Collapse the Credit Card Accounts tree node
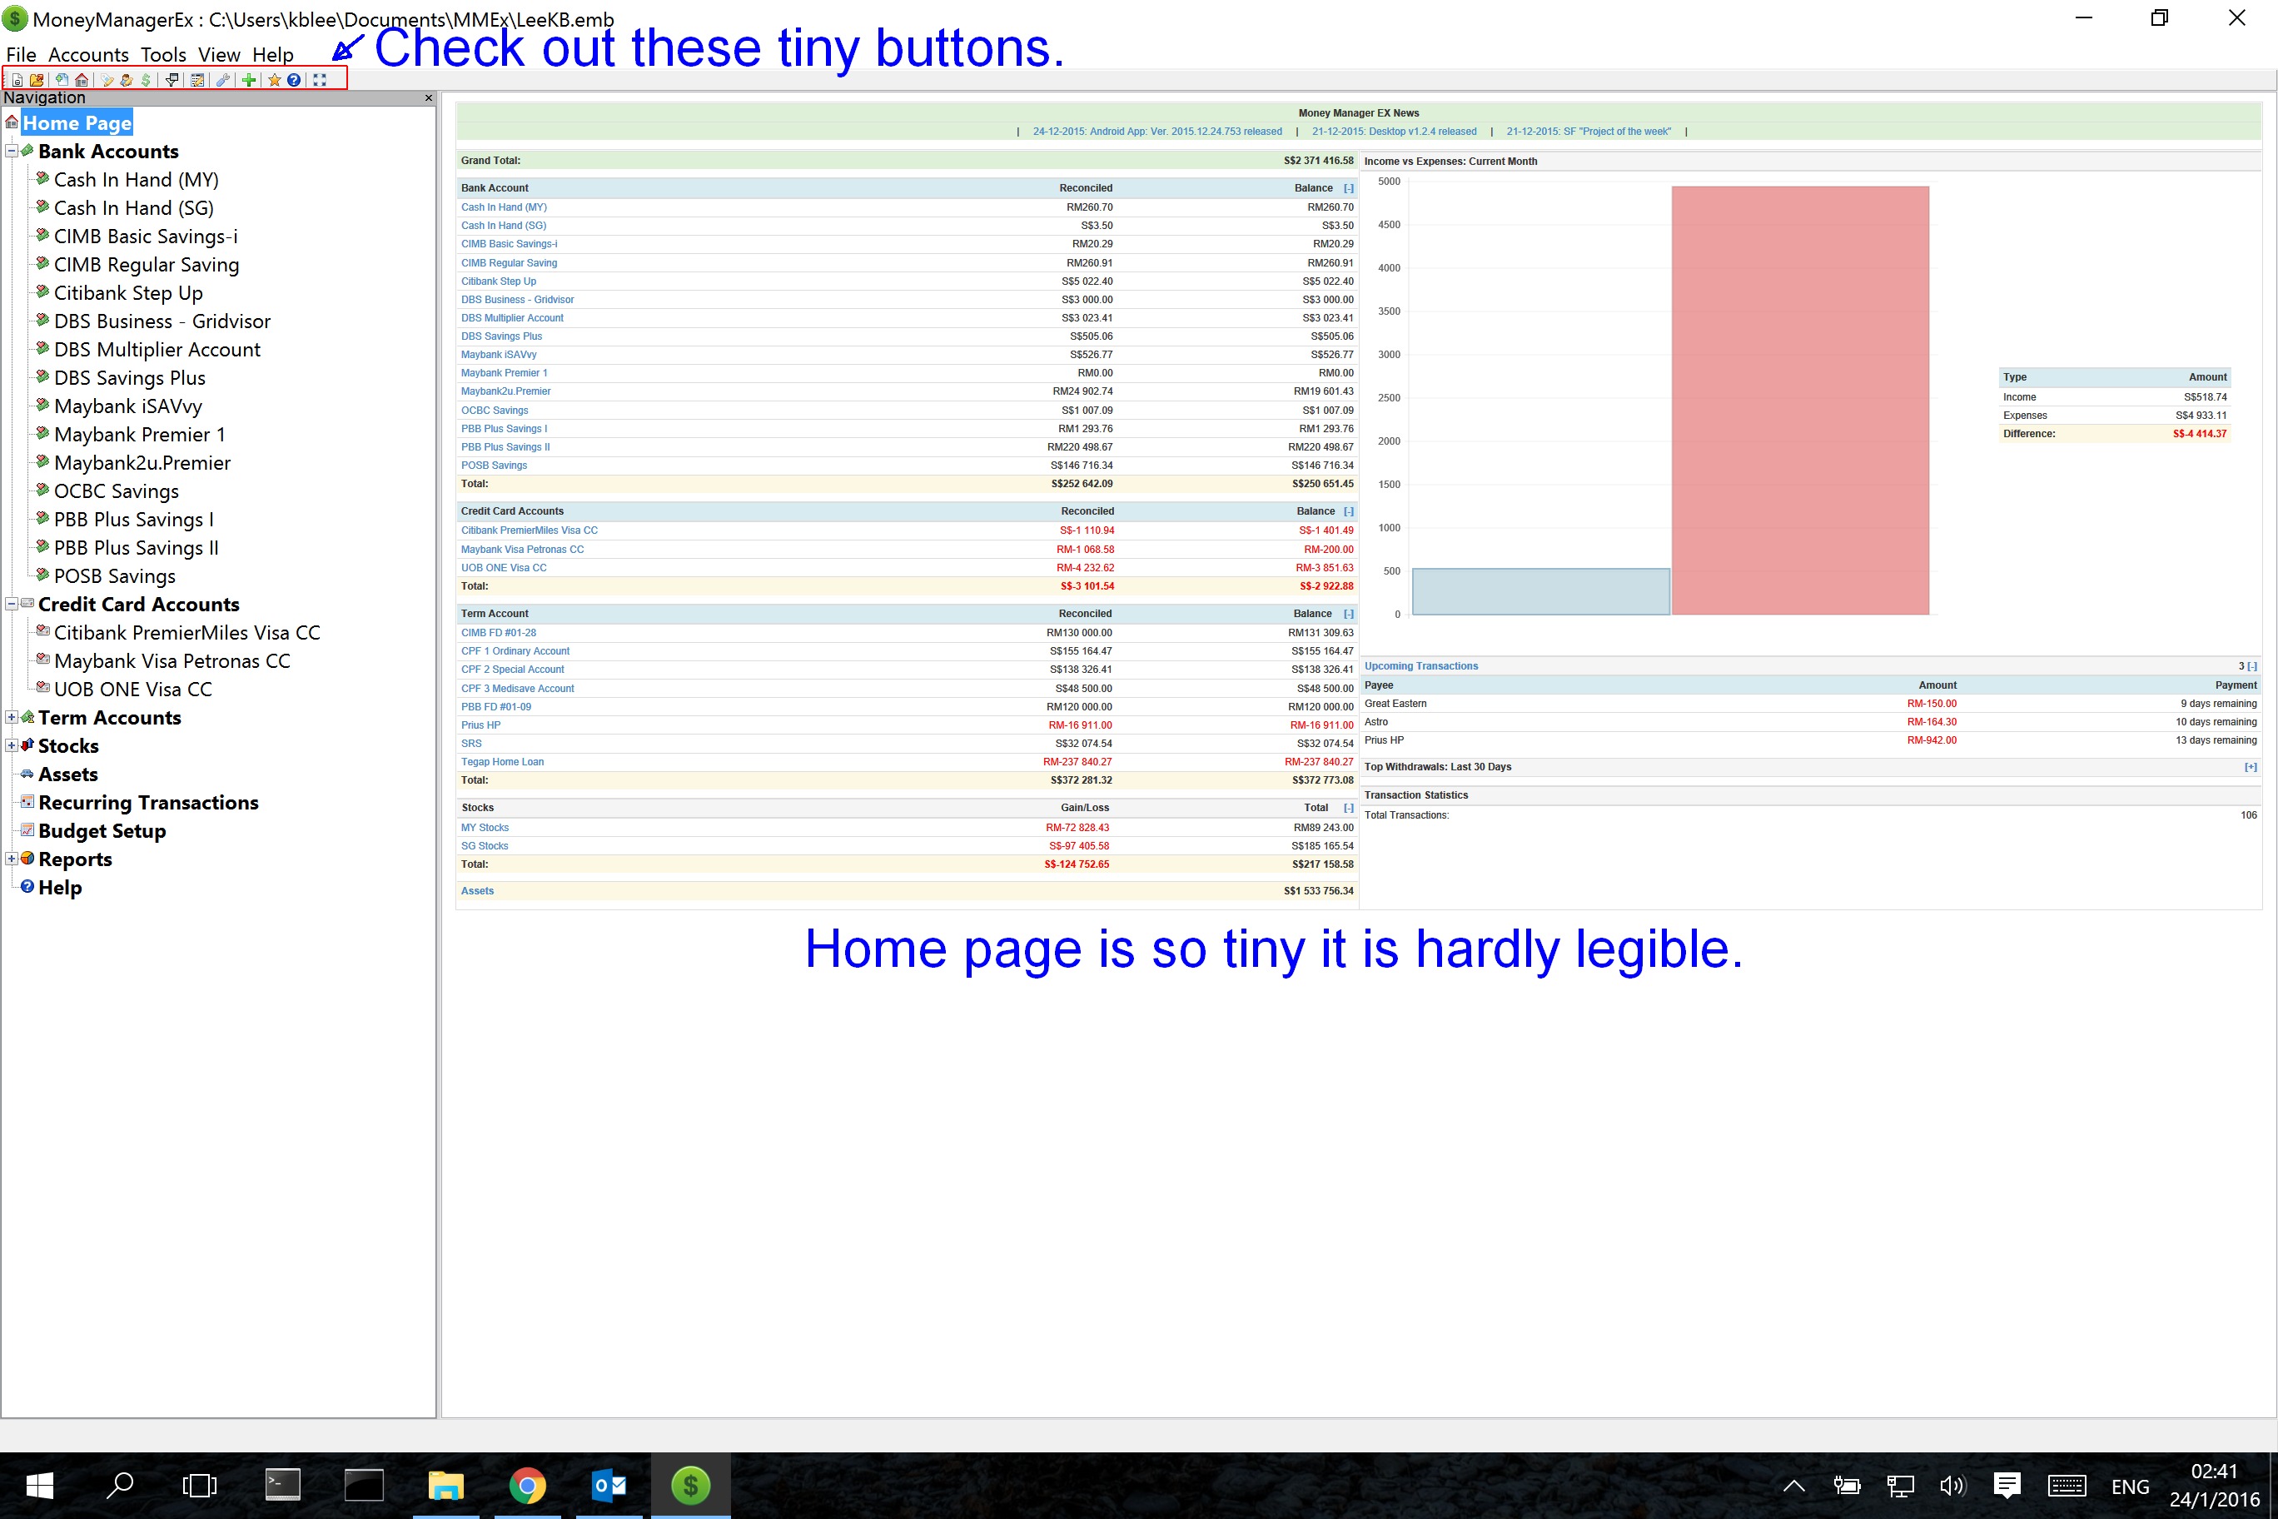Screen dimensions: 2278x1519 (x=12, y=605)
